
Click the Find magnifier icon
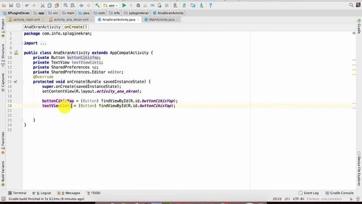66,5
